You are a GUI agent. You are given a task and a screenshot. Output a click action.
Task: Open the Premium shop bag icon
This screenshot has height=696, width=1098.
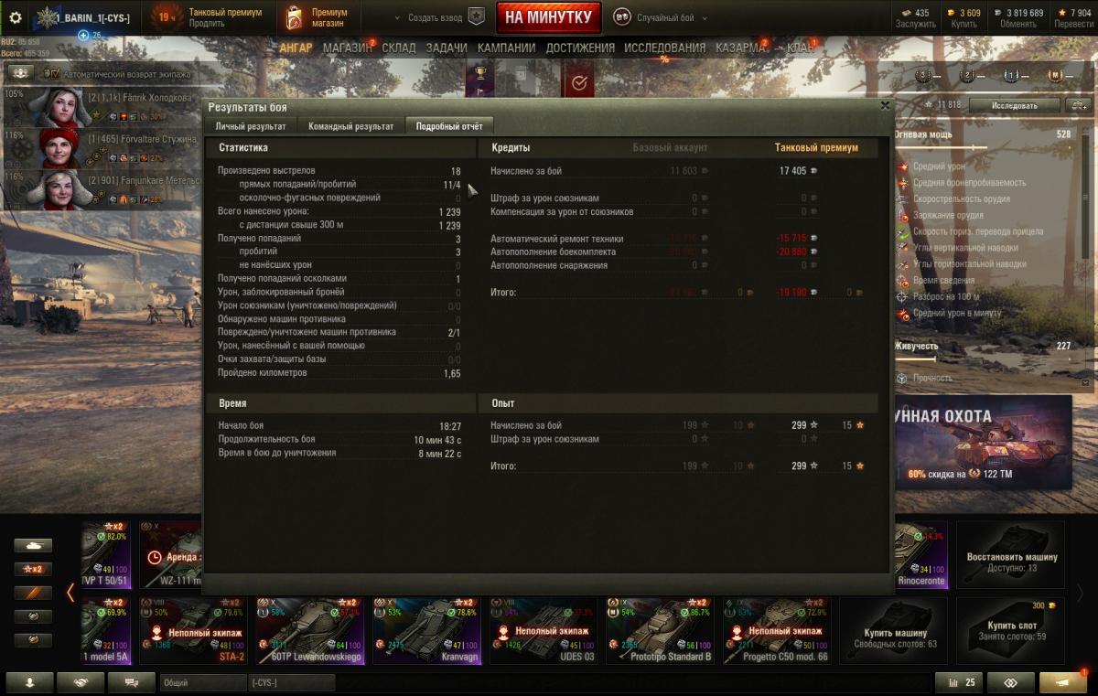pos(293,17)
